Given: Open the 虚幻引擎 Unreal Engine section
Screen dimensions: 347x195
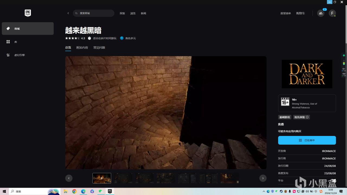Looking at the screenshot, I should click(28, 55).
